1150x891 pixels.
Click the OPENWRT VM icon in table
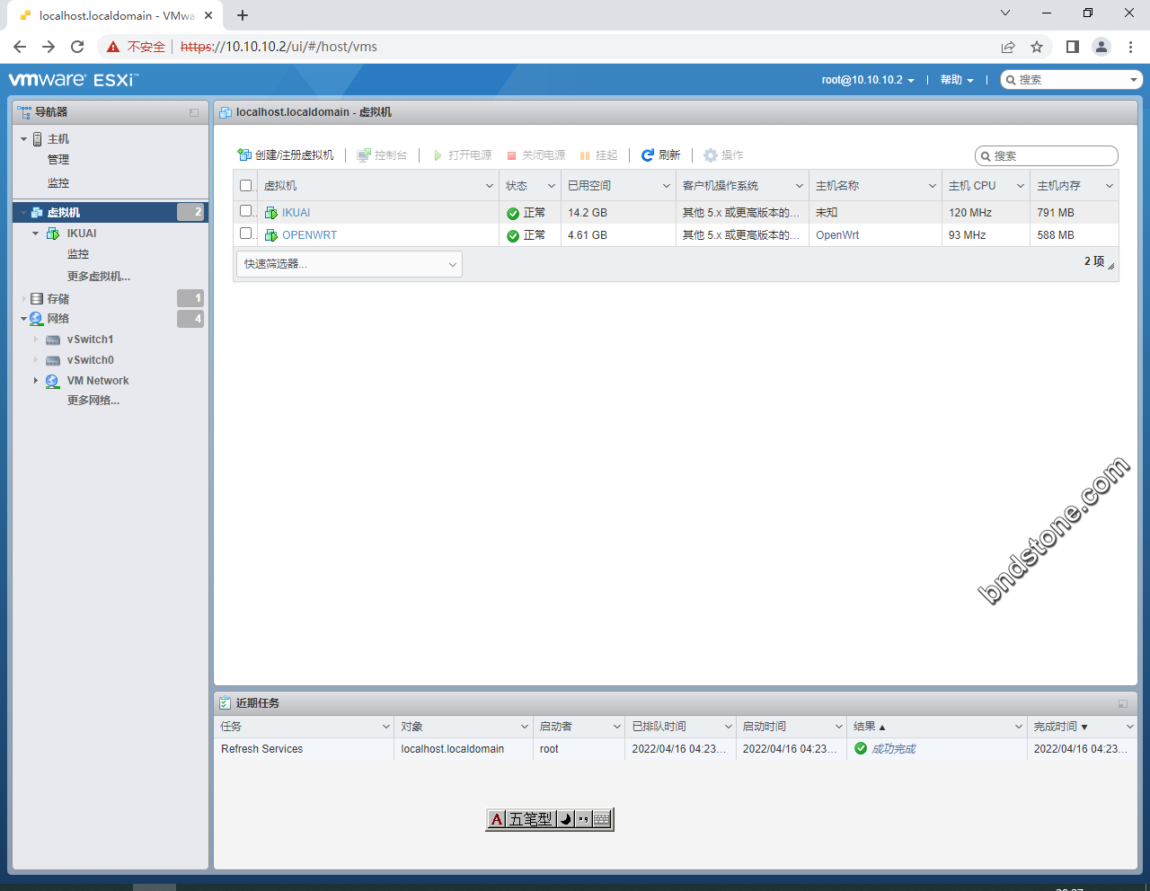271,235
